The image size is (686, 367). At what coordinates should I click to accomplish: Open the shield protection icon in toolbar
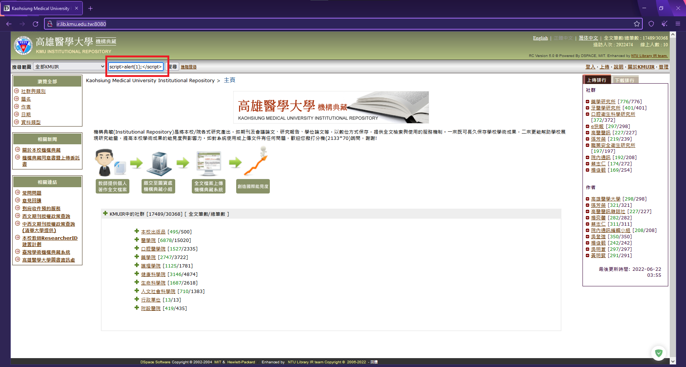click(651, 24)
